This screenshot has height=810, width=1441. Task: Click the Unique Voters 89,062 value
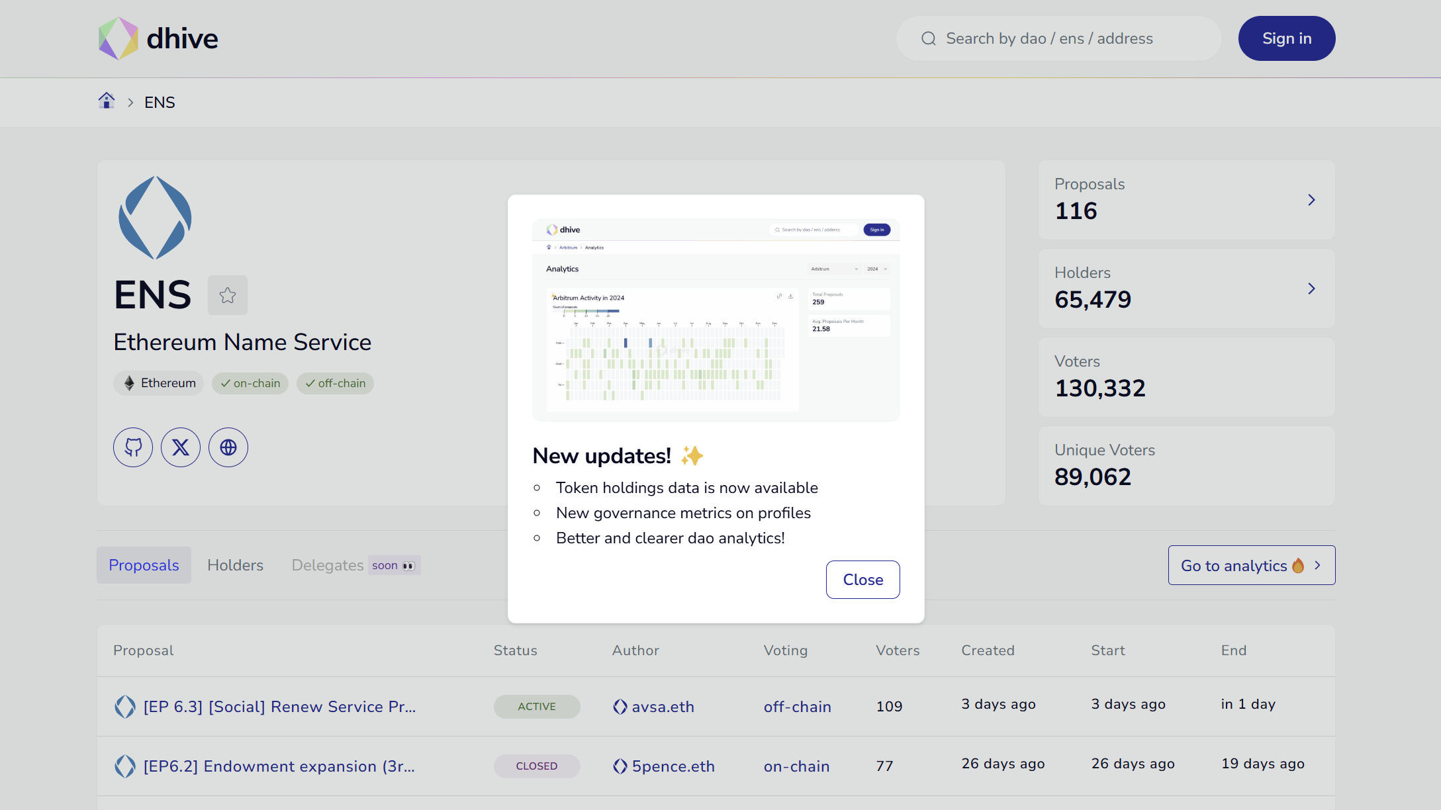(1093, 477)
